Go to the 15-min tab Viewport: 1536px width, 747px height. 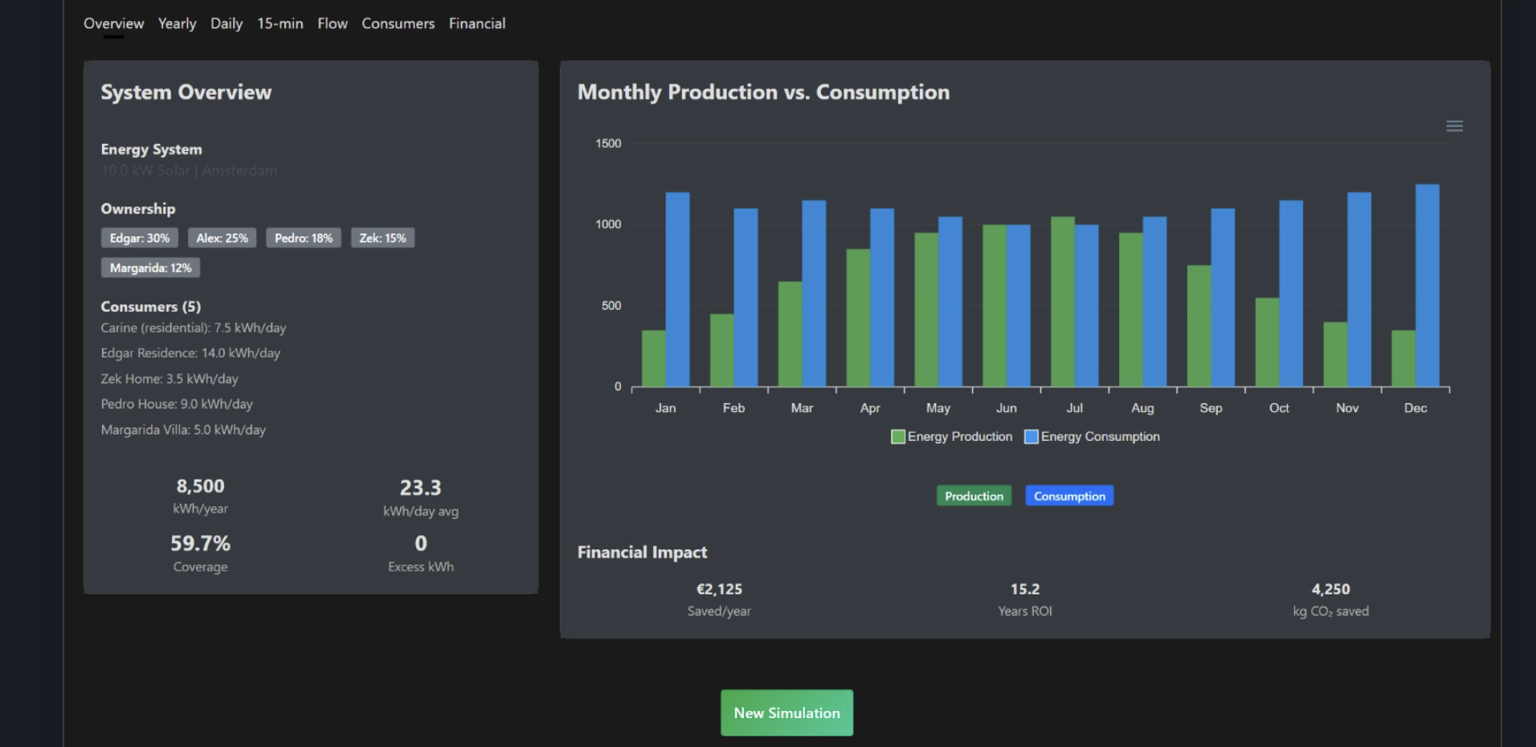tap(280, 23)
